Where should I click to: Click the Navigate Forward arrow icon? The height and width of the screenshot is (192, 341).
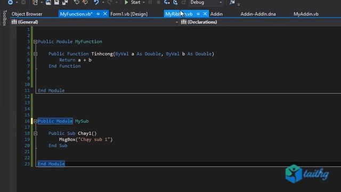(23, 2)
